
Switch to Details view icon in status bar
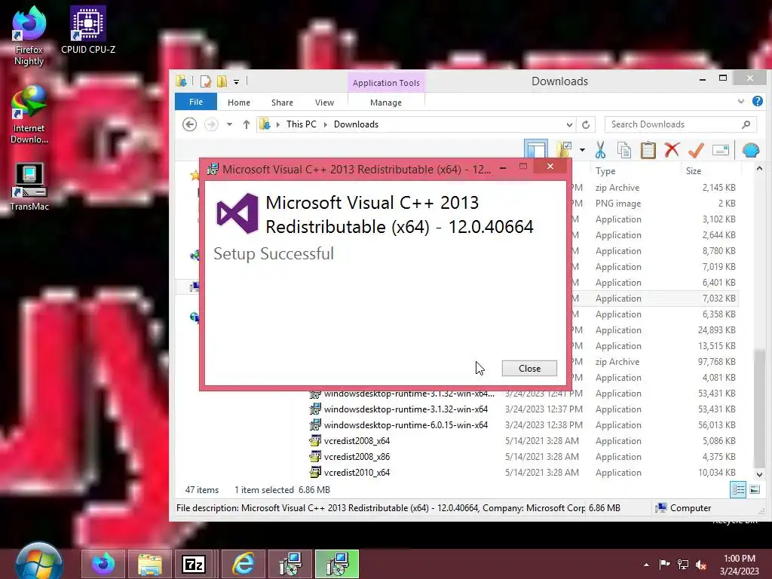[x=738, y=489]
